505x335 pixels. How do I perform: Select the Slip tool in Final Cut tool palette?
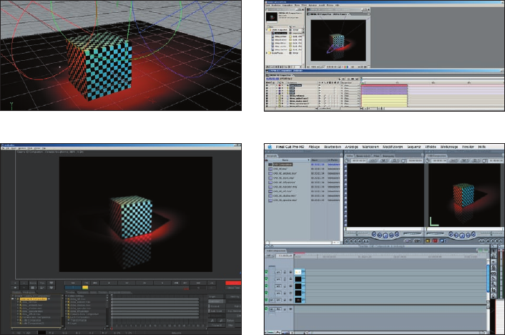tap(494, 273)
